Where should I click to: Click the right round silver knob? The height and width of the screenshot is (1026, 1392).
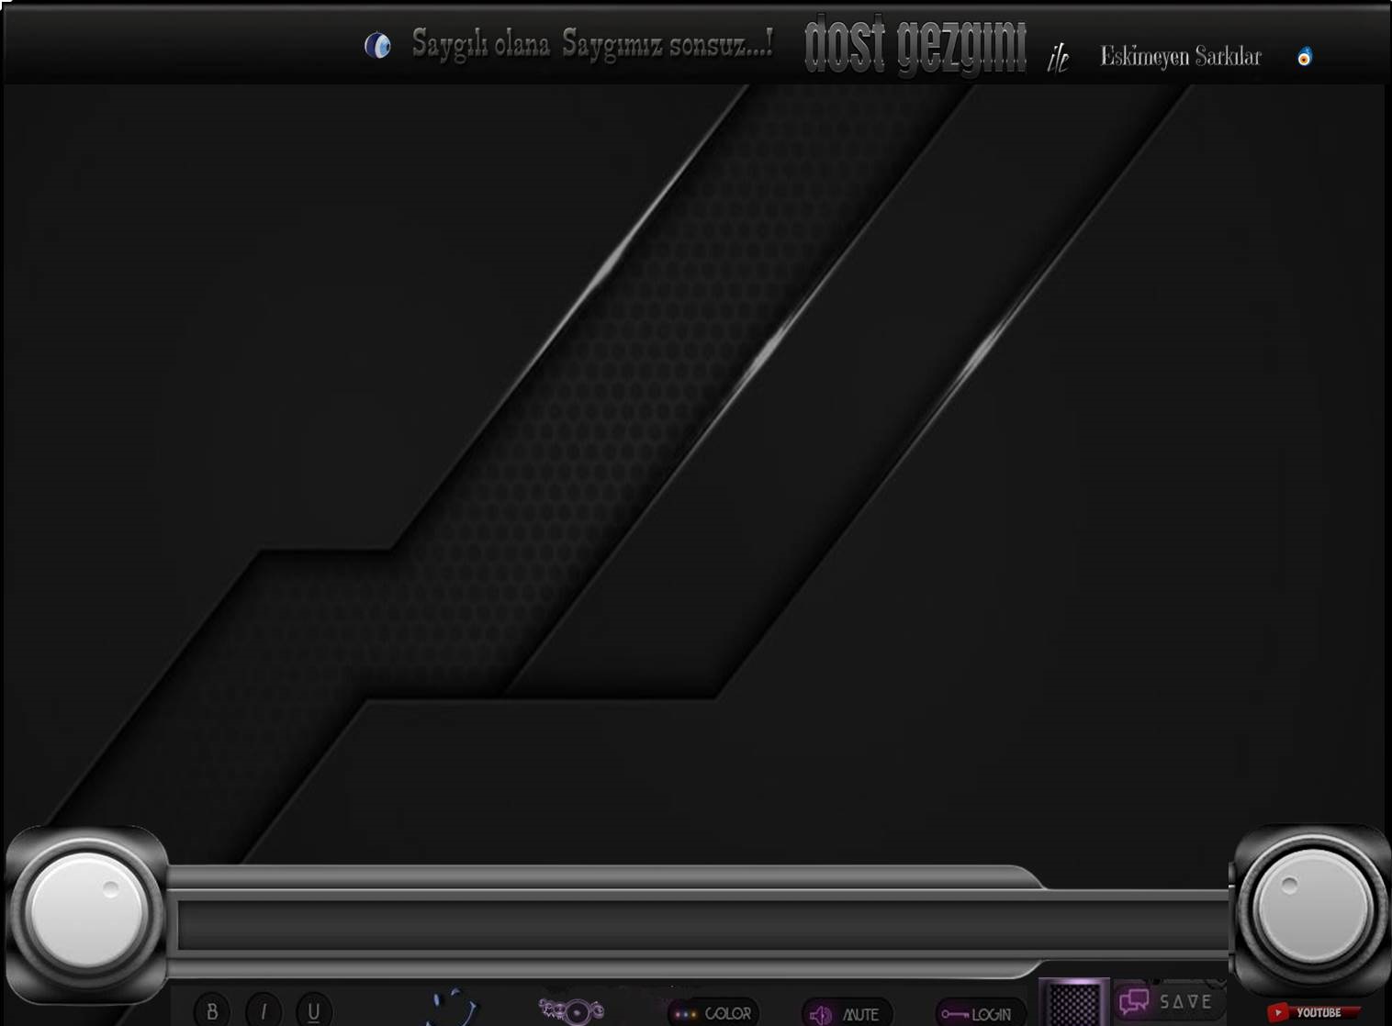pos(1311,909)
